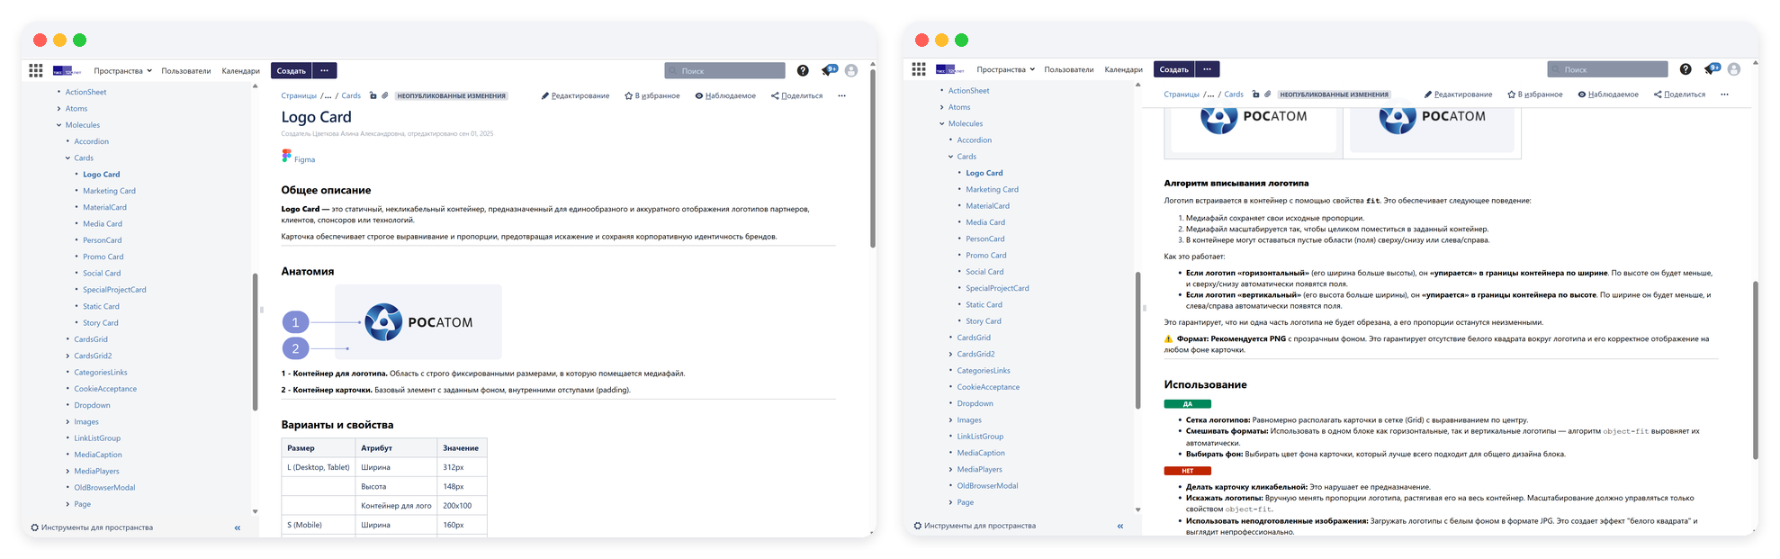Open the attachments paperclip icon in the right window
The height and width of the screenshot is (559, 1780).
point(1267,95)
